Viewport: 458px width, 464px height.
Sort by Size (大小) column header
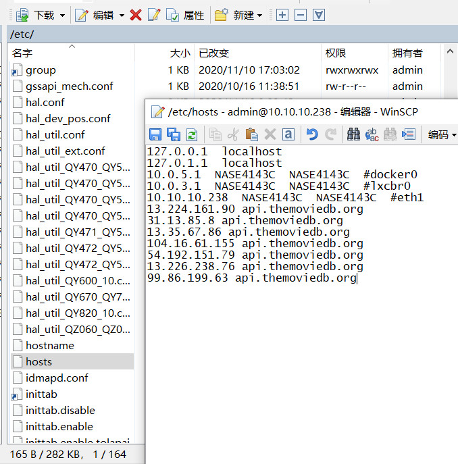[x=164, y=53]
